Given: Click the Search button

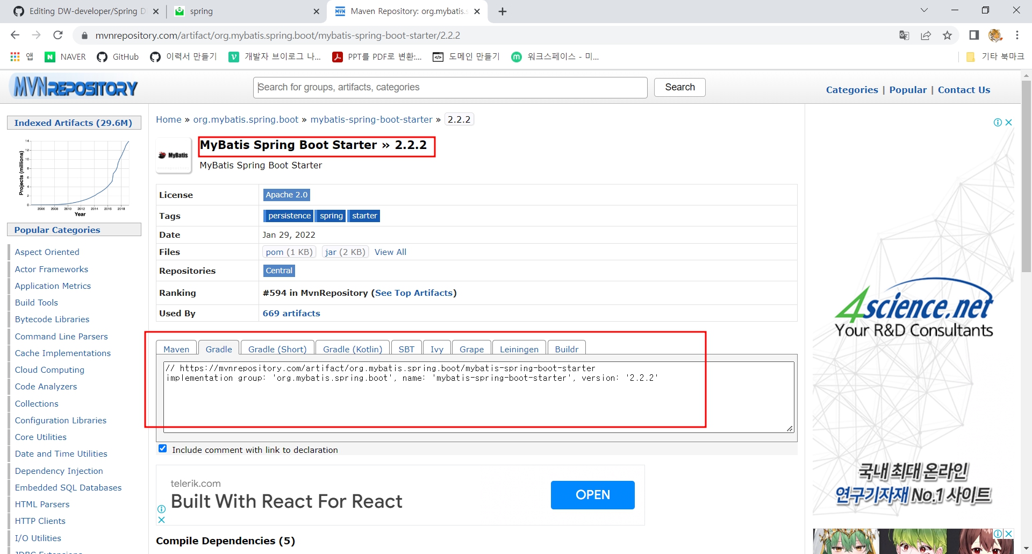Looking at the screenshot, I should pos(680,87).
